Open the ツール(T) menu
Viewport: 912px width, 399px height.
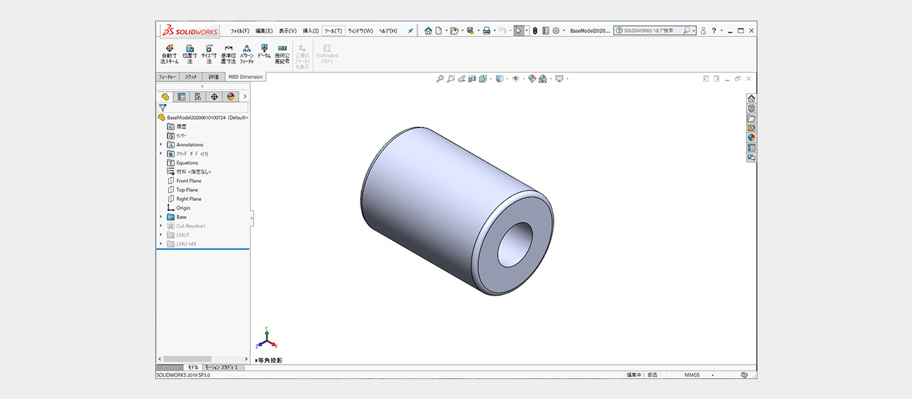[x=333, y=31]
